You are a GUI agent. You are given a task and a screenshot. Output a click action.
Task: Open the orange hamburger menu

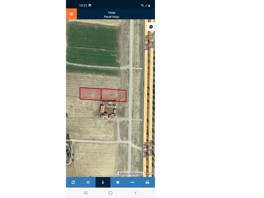(x=71, y=14)
